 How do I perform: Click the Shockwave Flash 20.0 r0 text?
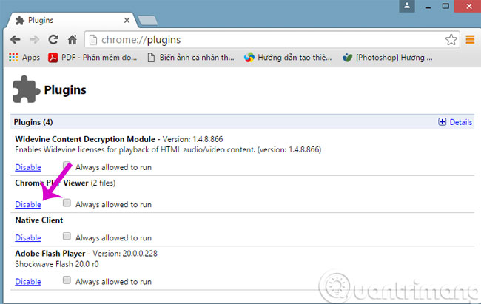pos(57,264)
